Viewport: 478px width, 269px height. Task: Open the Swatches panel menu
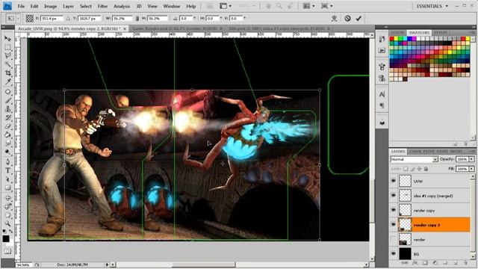click(x=473, y=32)
